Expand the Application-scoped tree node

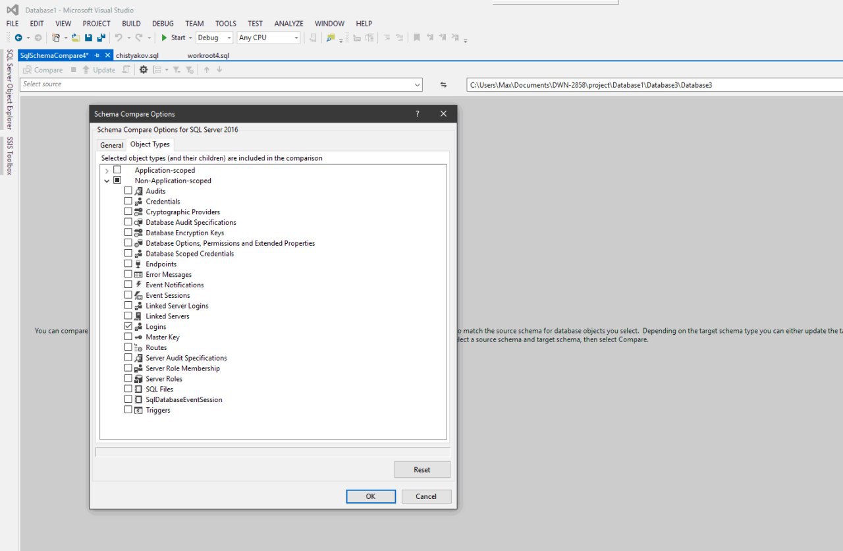tap(107, 171)
